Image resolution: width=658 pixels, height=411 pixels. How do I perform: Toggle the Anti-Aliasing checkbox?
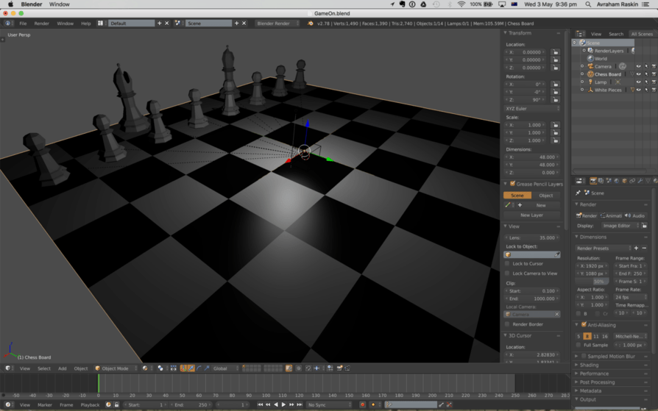(x=584, y=325)
